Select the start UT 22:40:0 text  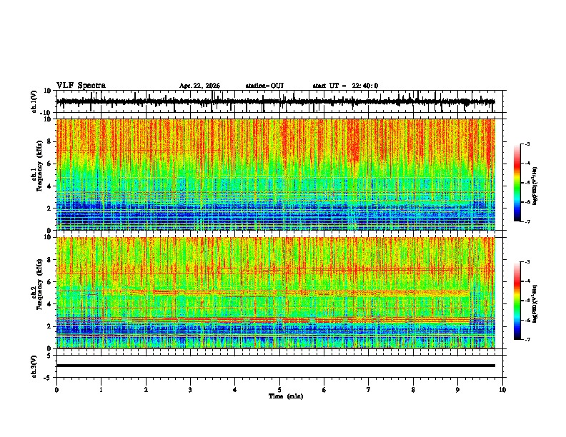345,86
